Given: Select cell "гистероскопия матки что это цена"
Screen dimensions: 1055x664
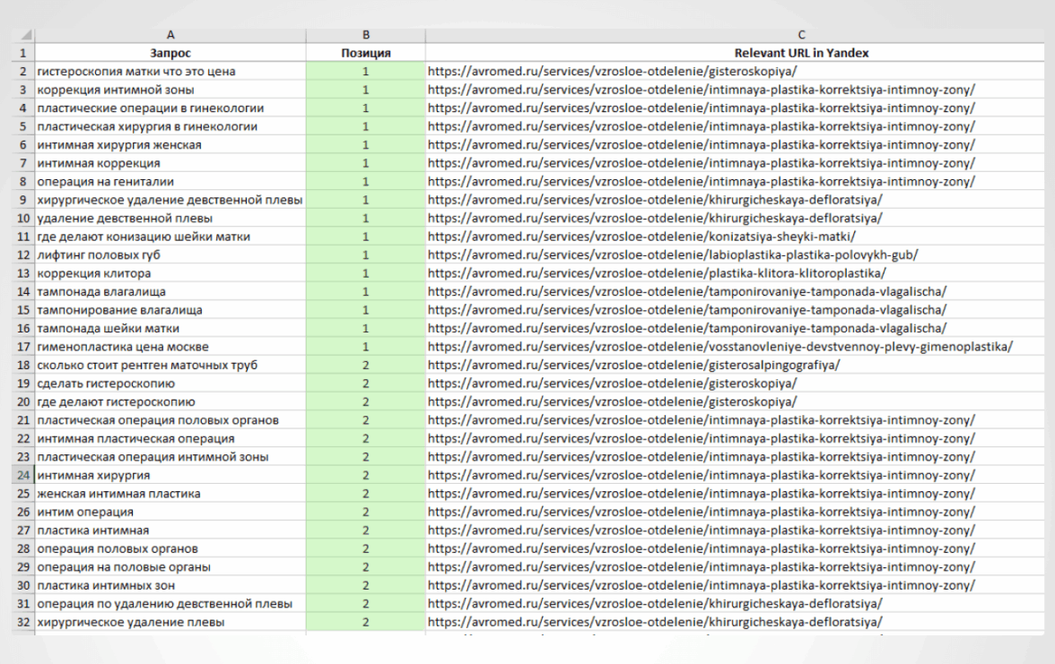Looking at the screenshot, I should 136,71.
